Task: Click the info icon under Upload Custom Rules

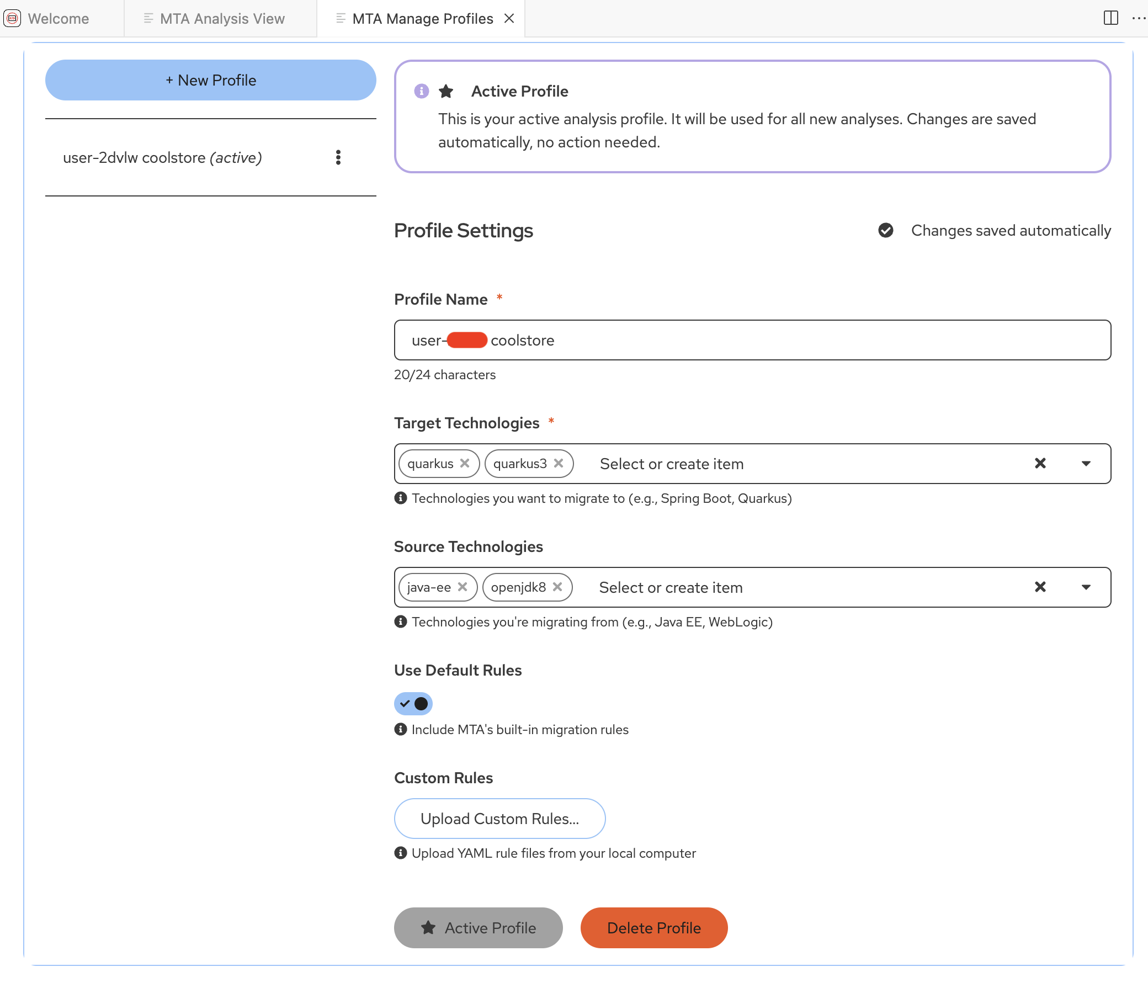Action: (401, 853)
